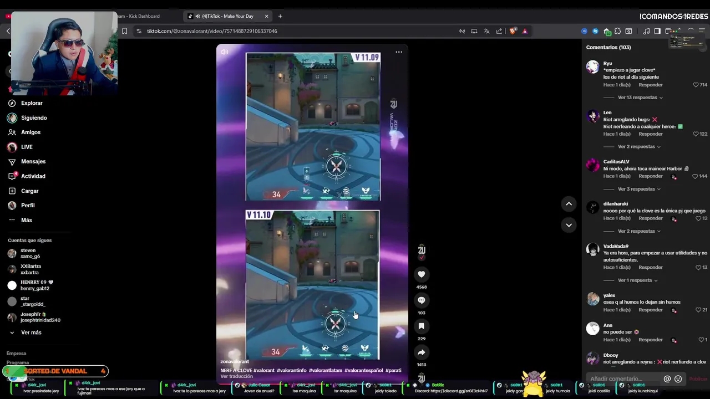Image resolution: width=710 pixels, height=399 pixels.
Task: Share video with arrow icon
Action: click(x=422, y=352)
